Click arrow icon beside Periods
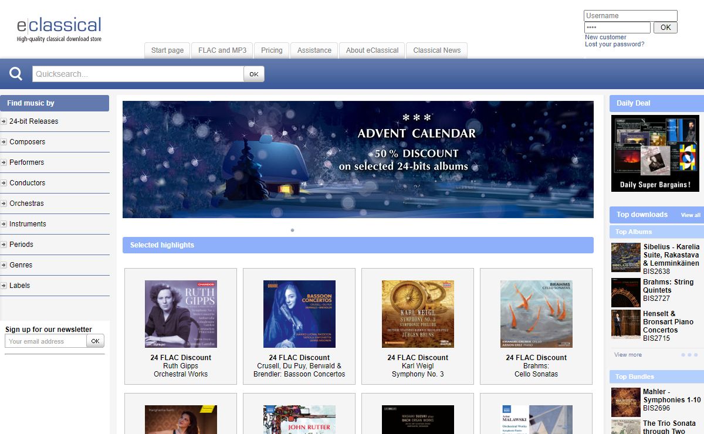Screen dimensions: 704x434 4,245
